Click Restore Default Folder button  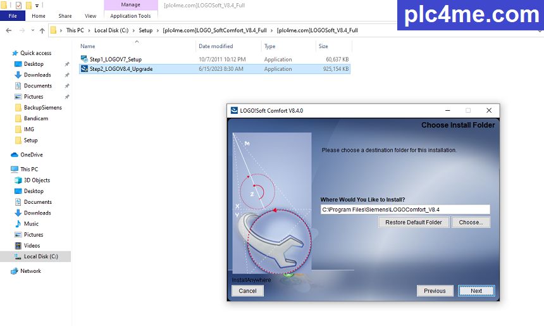(414, 222)
